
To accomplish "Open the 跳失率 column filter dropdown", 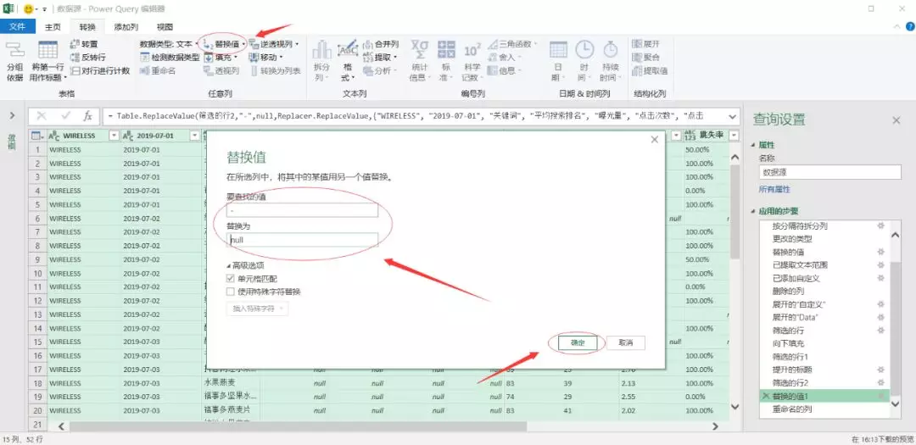I will (x=734, y=136).
